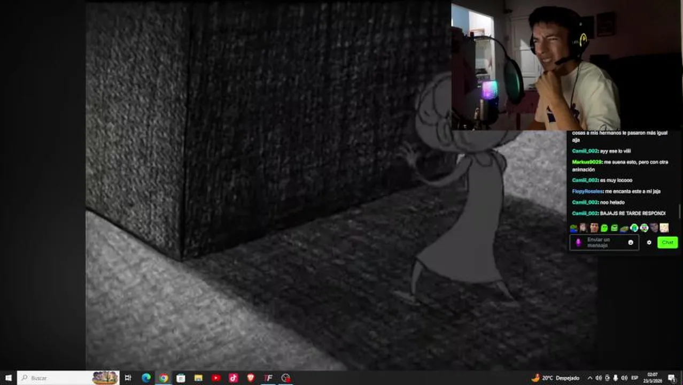Image resolution: width=683 pixels, height=385 pixels.
Task: Click the green Chat send button
Action: (668, 242)
